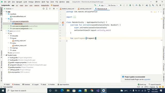This screenshot has width=165, height=93.
Task: Open Resource Manager sidebar tab
Action: [x=1, y=24]
